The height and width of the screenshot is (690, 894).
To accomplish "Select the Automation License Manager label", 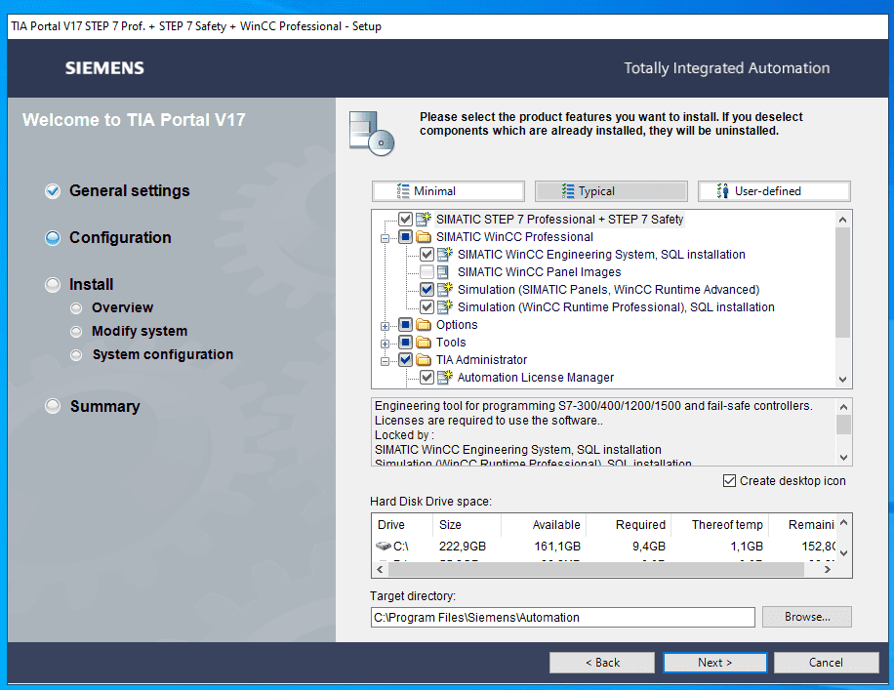I will (x=536, y=378).
